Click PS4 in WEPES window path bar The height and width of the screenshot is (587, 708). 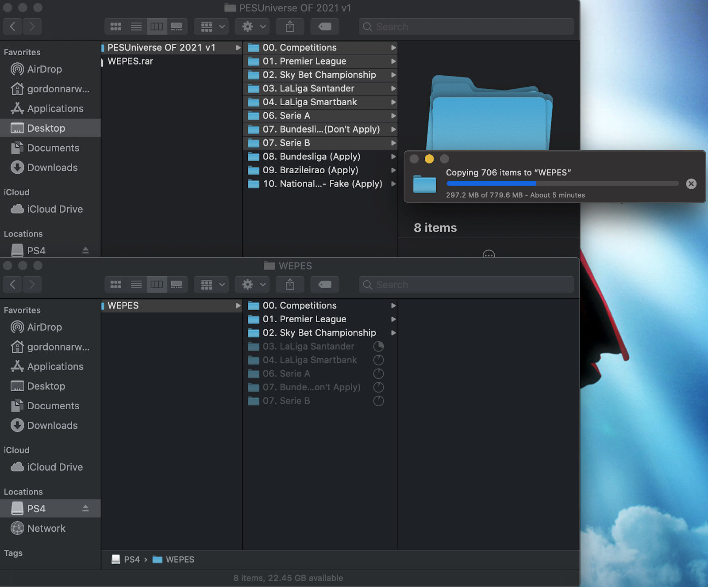pyautogui.click(x=126, y=560)
